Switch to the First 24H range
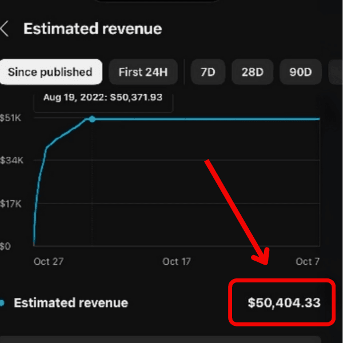343x343 pixels. [x=143, y=72]
